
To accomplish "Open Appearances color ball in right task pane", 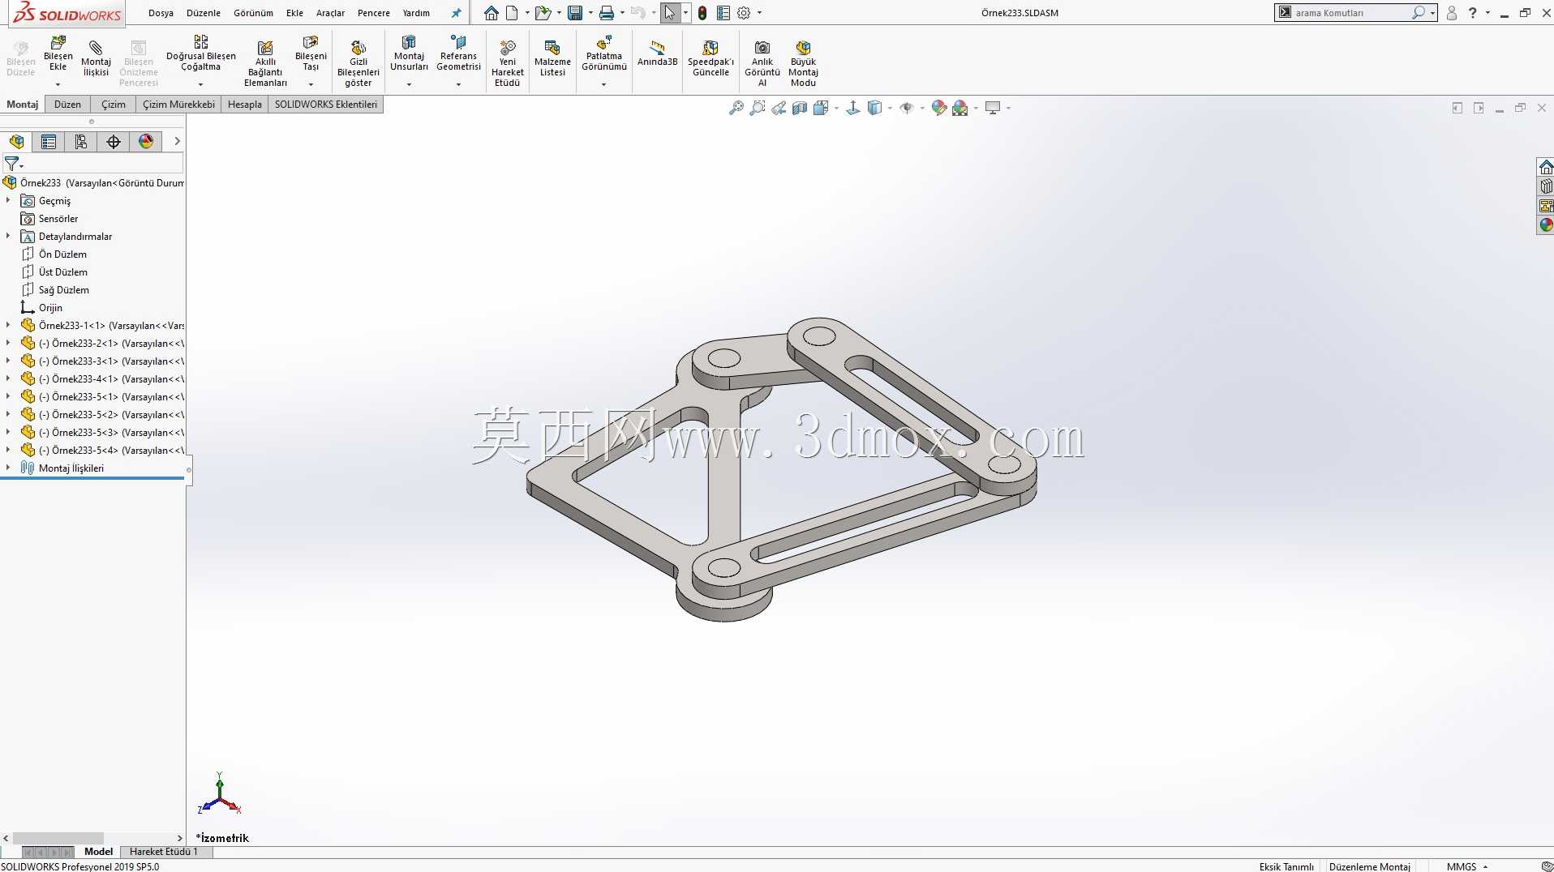I will click(x=1546, y=225).
